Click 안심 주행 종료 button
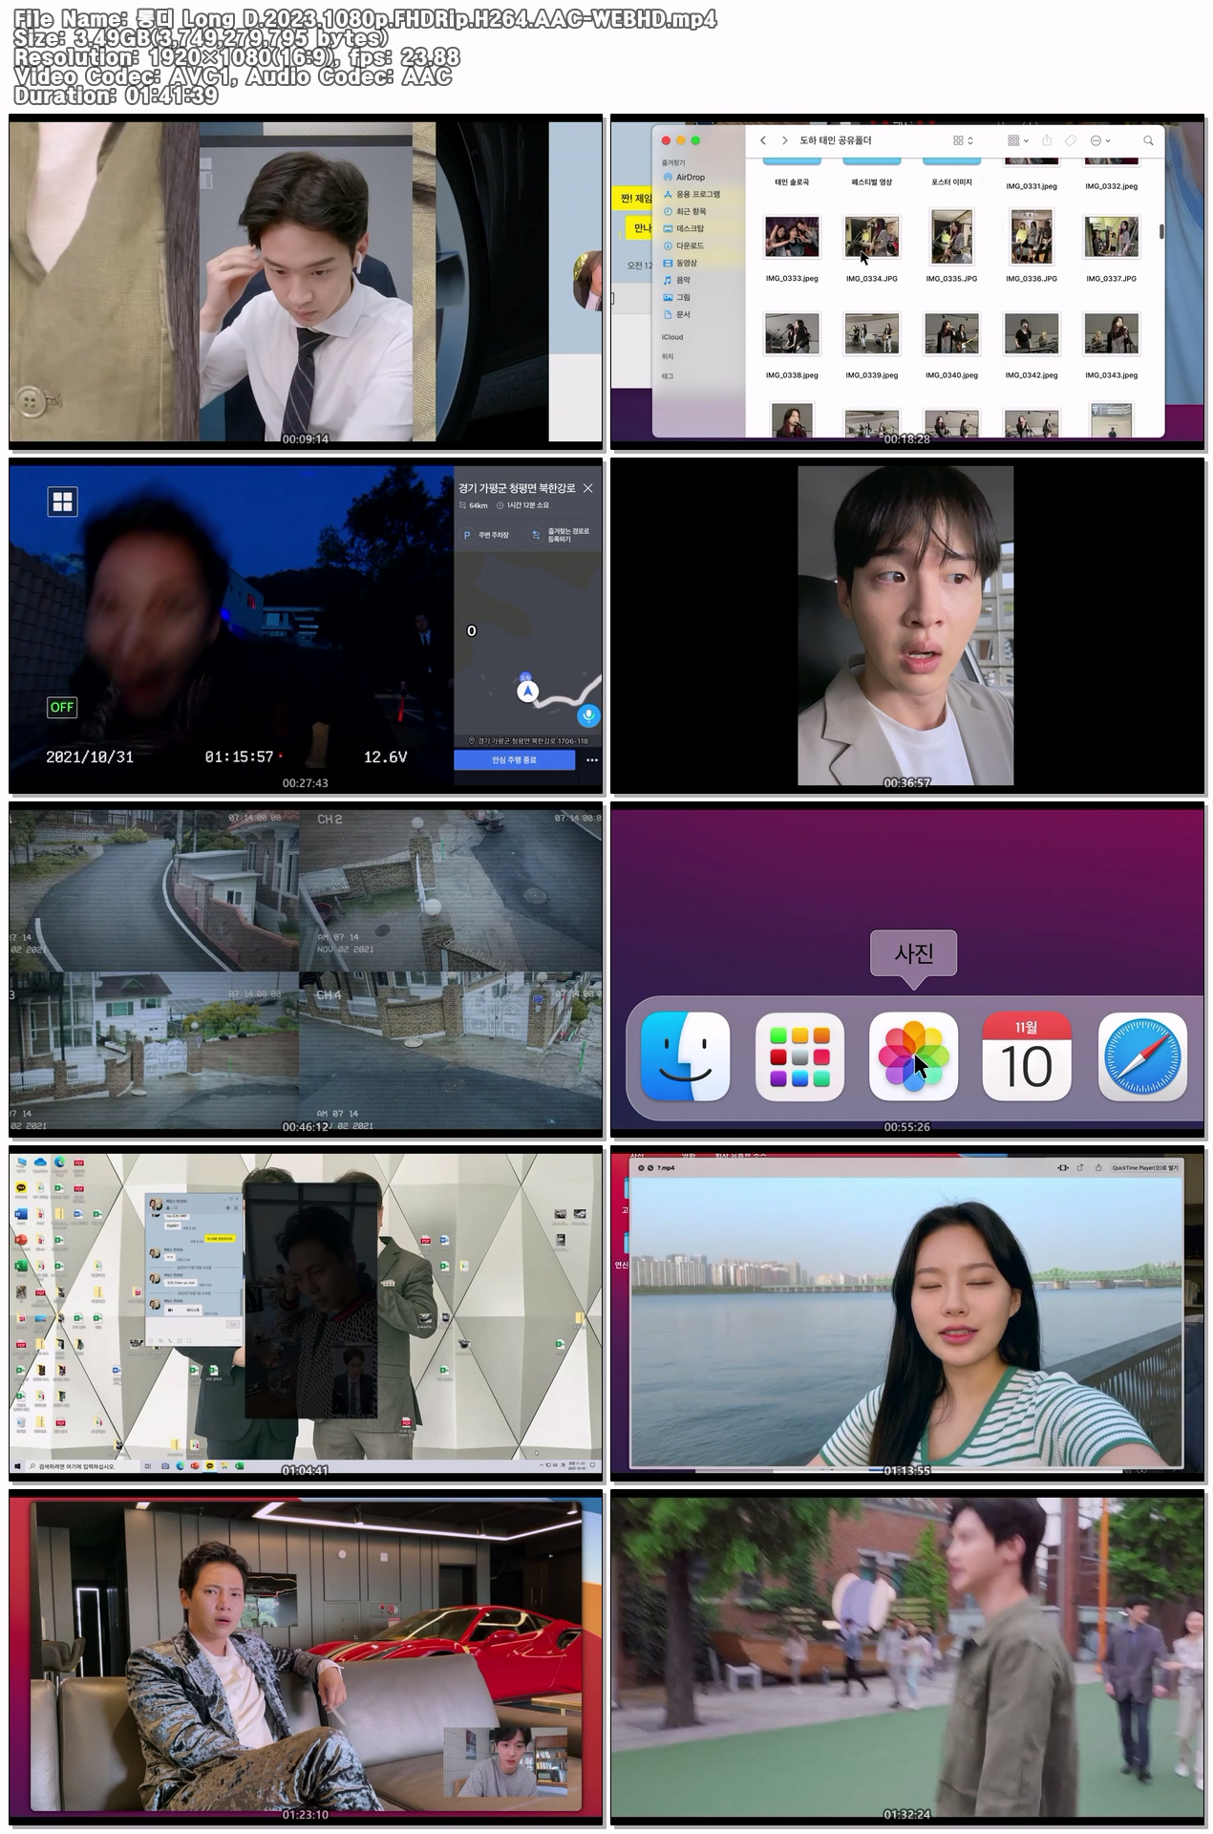1213x1834 pixels. (x=514, y=759)
